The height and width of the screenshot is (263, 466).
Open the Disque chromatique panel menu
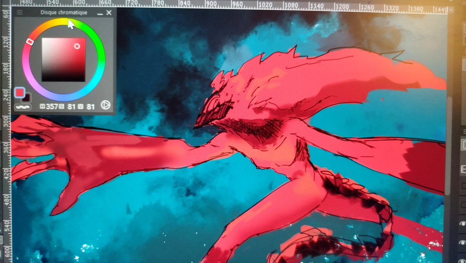19,12
